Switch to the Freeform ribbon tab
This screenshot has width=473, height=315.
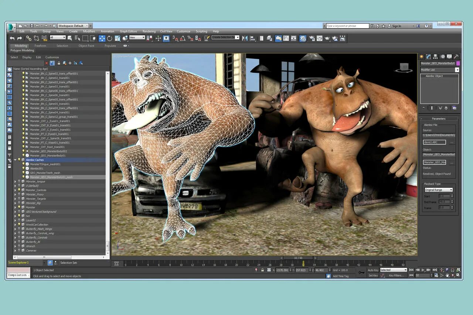pos(40,46)
